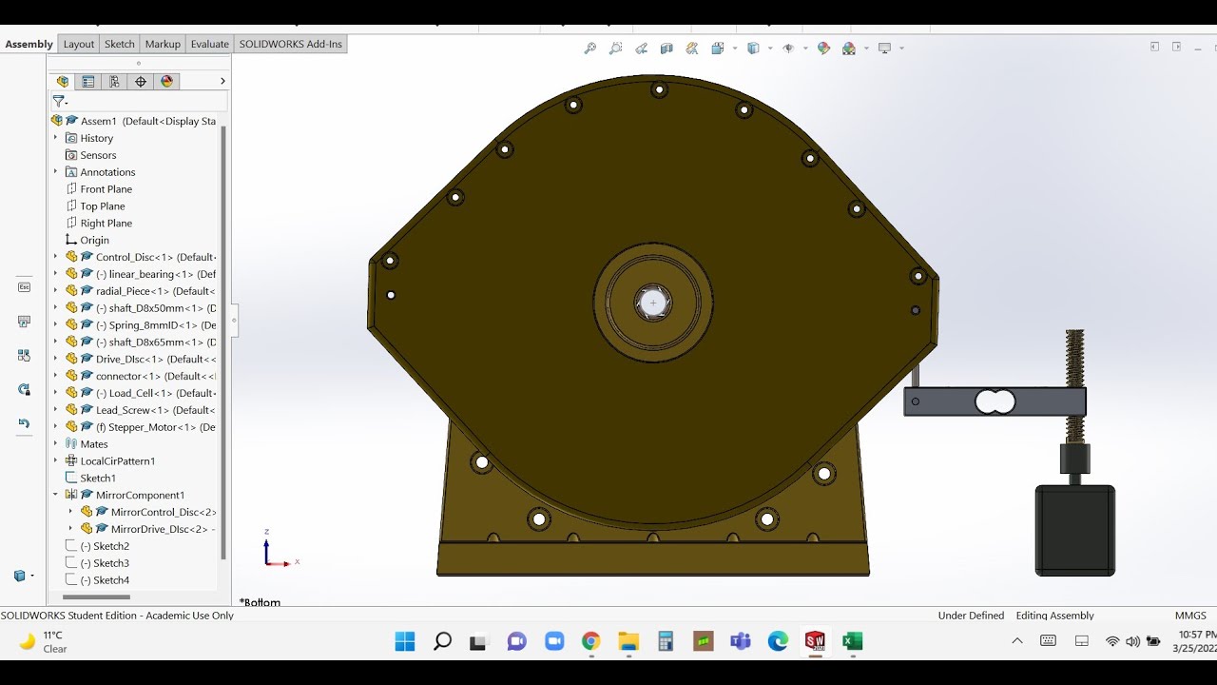Click the Esc icon on left sidebar
Viewport: 1217px width, 685px height.
click(25, 286)
